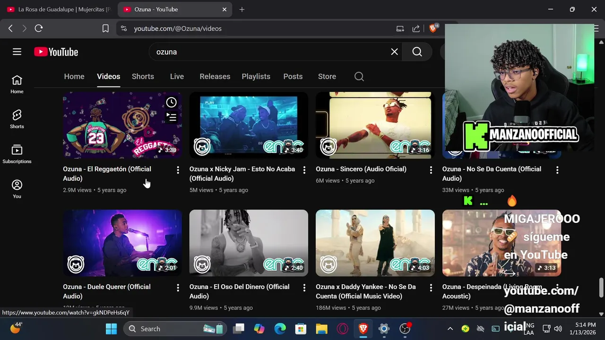The width and height of the screenshot is (605, 340).
Task: Open Copilot from the taskbar
Action: pyautogui.click(x=259, y=329)
